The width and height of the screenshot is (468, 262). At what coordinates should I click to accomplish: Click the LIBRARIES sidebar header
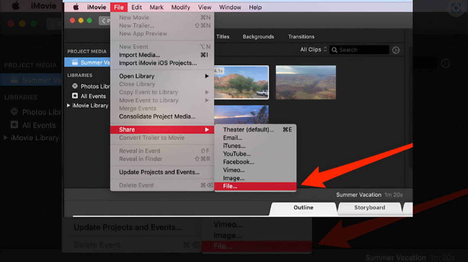(80, 75)
